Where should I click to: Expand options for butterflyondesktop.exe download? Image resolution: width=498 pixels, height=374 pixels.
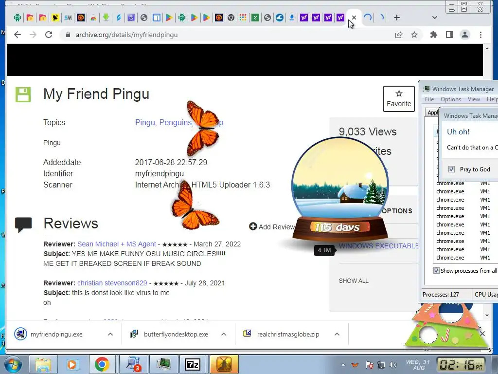point(224,334)
